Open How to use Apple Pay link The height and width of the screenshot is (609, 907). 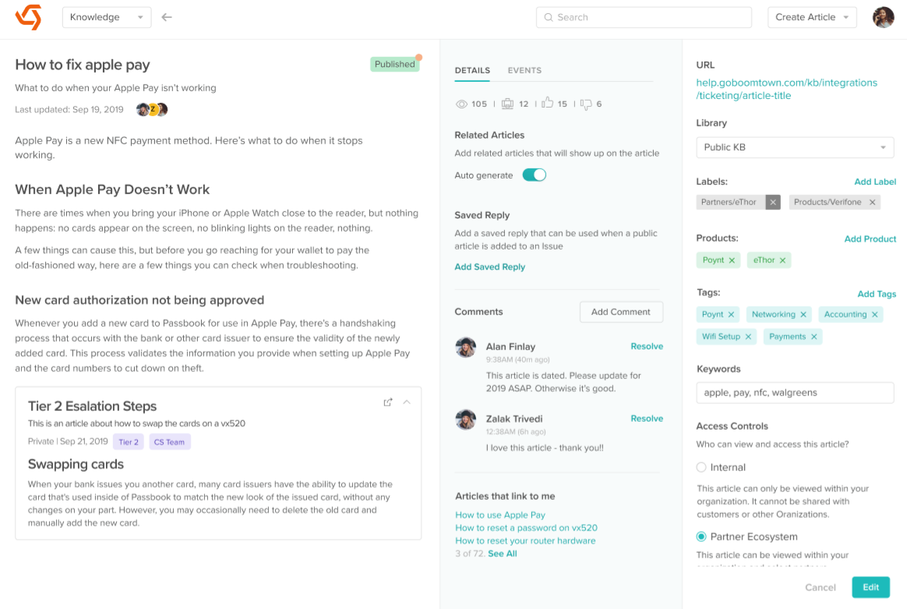pyautogui.click(x=499, y=515)
